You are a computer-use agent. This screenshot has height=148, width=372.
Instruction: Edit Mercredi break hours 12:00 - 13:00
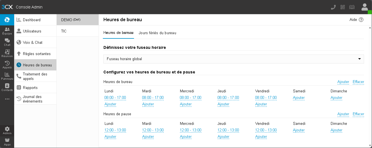pyautogui.click(x=191, y=130)
